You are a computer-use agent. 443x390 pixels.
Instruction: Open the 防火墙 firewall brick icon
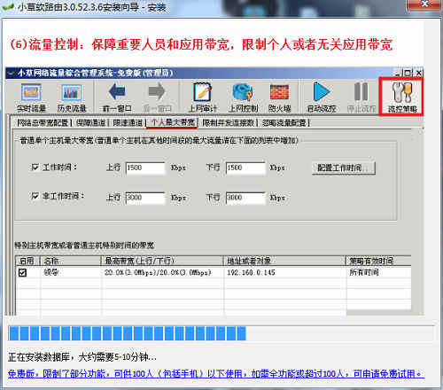279,97
